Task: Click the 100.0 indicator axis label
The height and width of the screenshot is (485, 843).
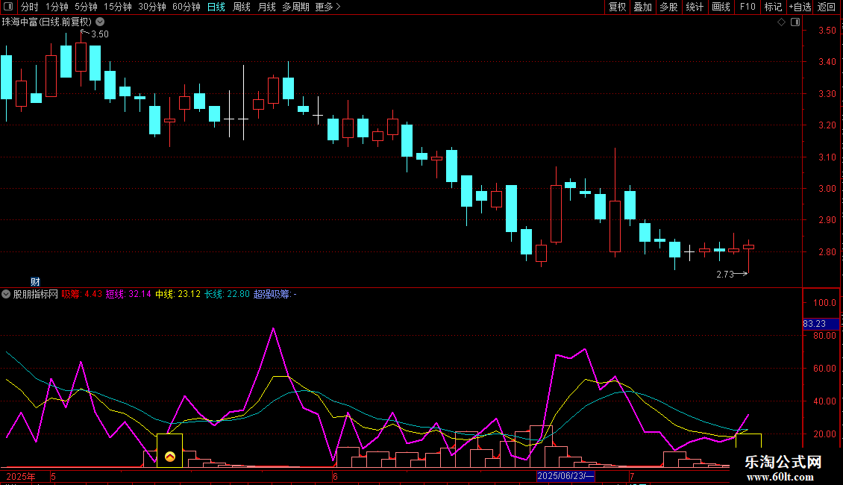Action: [824, 303]
